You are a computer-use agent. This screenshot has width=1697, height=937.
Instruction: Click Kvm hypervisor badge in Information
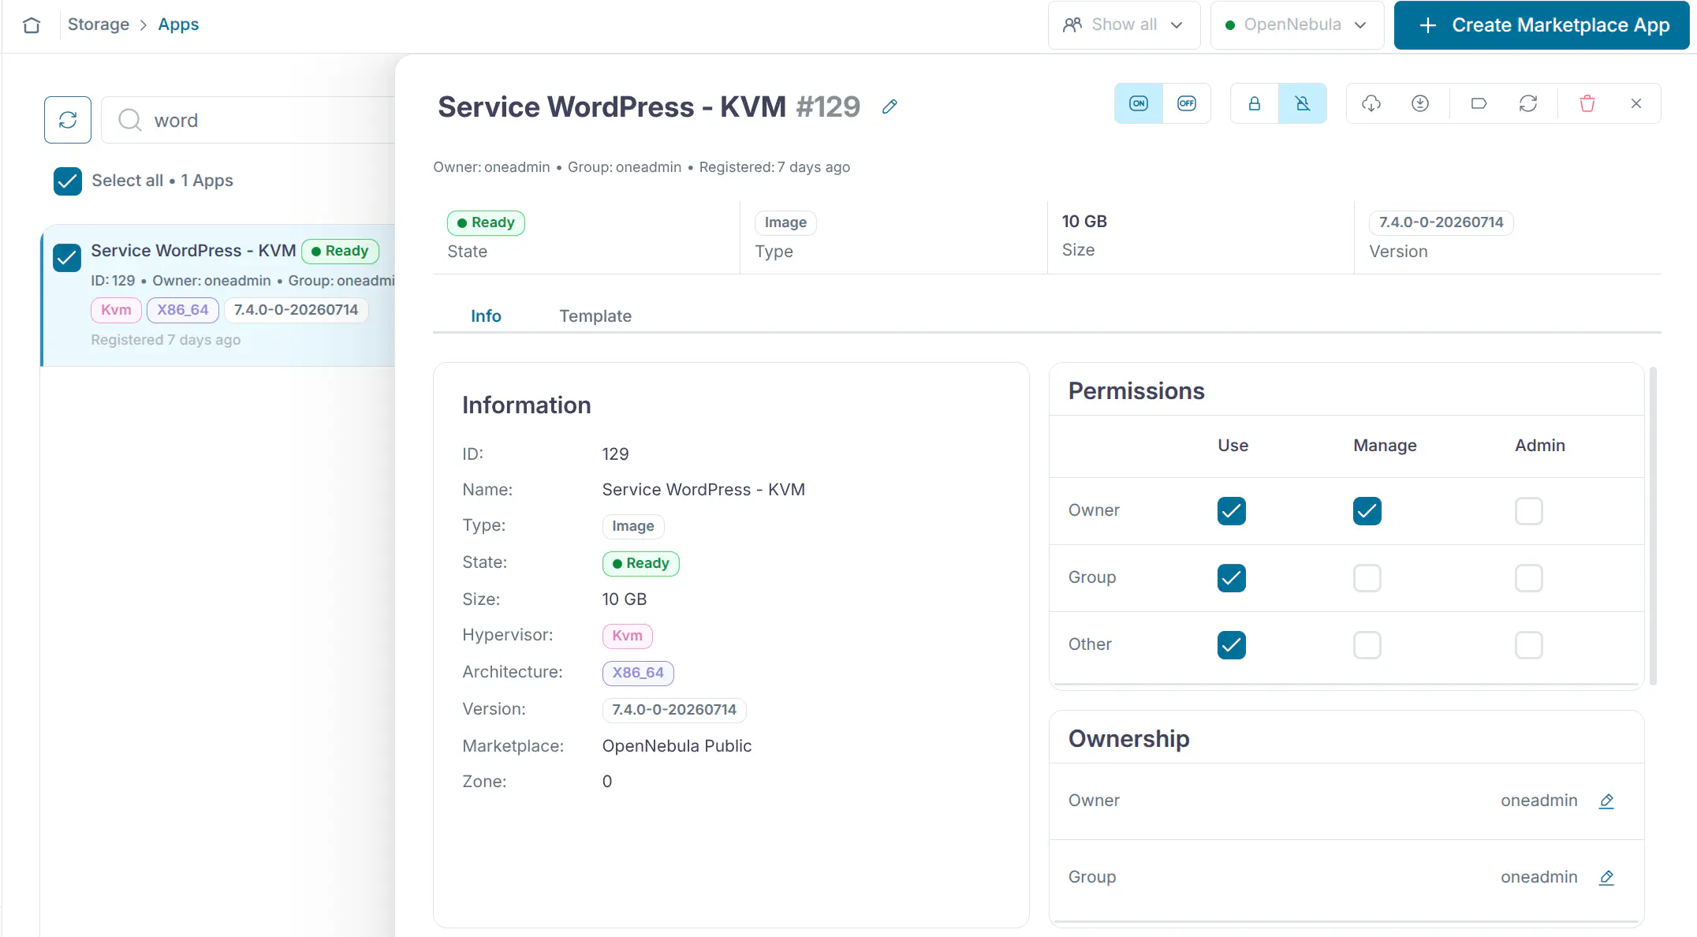pyautogui.click(x=627, y=636)
